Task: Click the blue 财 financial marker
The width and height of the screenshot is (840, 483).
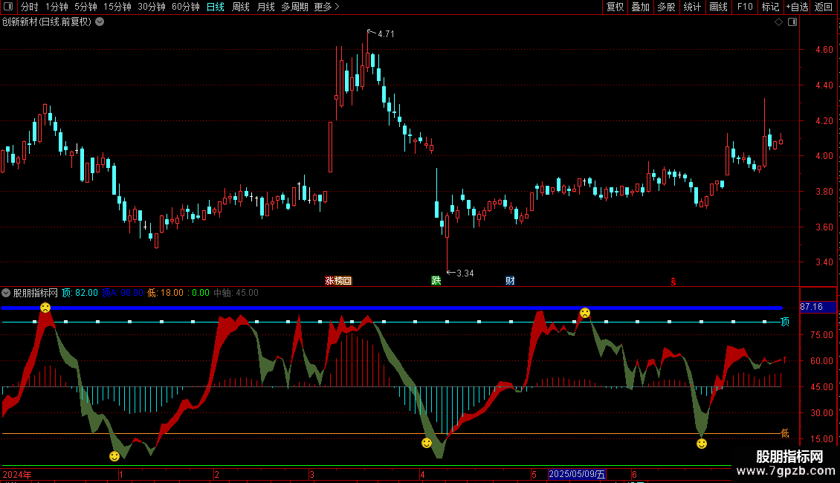Action: tap(510, 281)
